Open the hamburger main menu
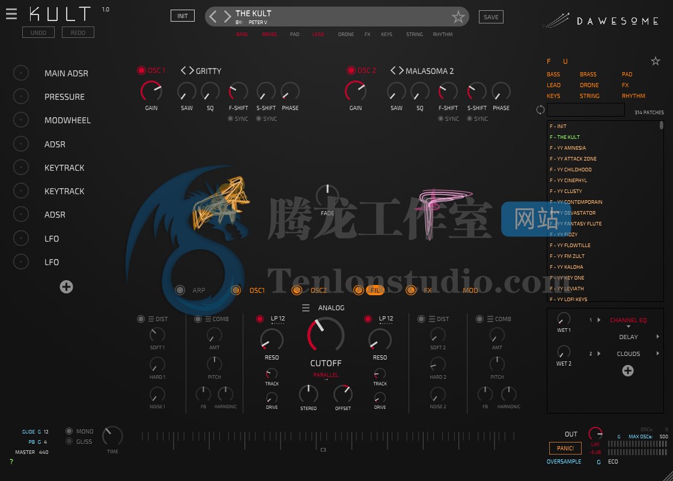This screenshot has height=481, width=673. click(x=11, y=14)
